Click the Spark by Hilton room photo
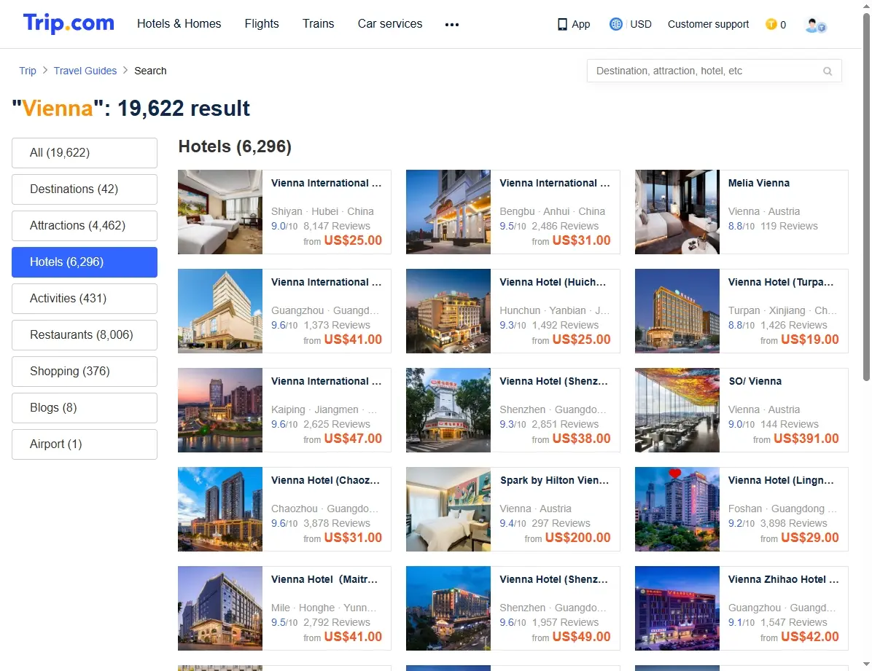This screenshot has width=872, height=671. (448, 509)
